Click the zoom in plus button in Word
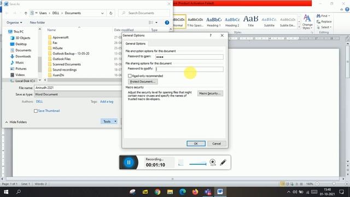 pos(347,184)
